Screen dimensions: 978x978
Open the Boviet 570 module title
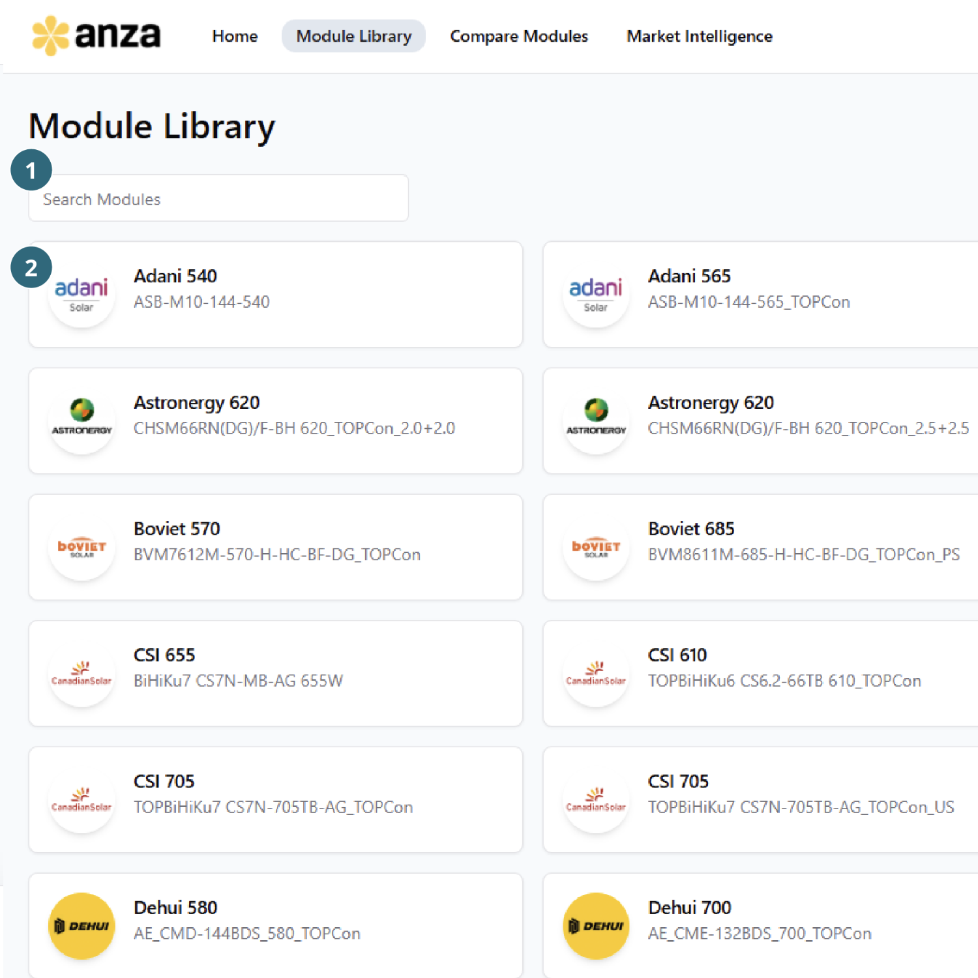177,529
